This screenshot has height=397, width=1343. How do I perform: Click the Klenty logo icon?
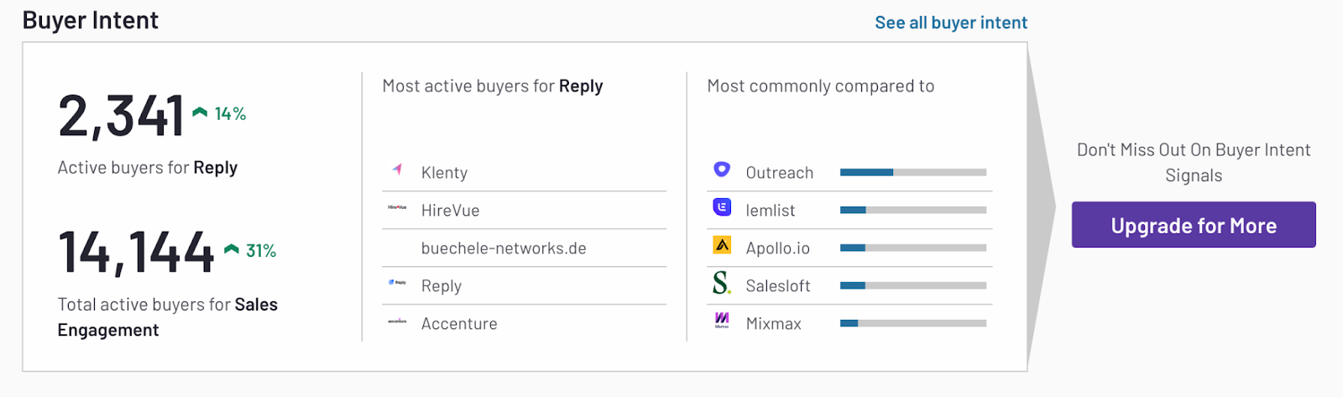(398, 170)
